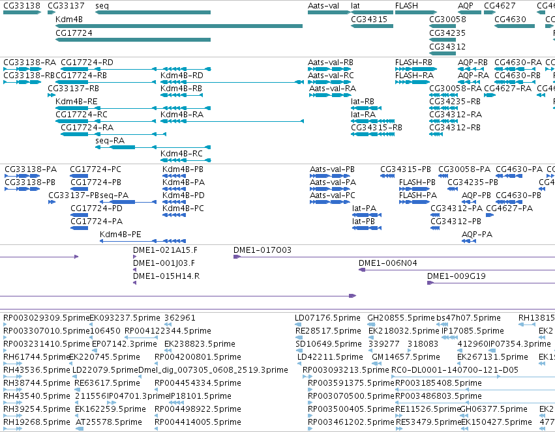Open the Dmel_dig_007305_0608_2519.3prime EST label
This screenshot has height=432, width=555.
pos(213,370)
